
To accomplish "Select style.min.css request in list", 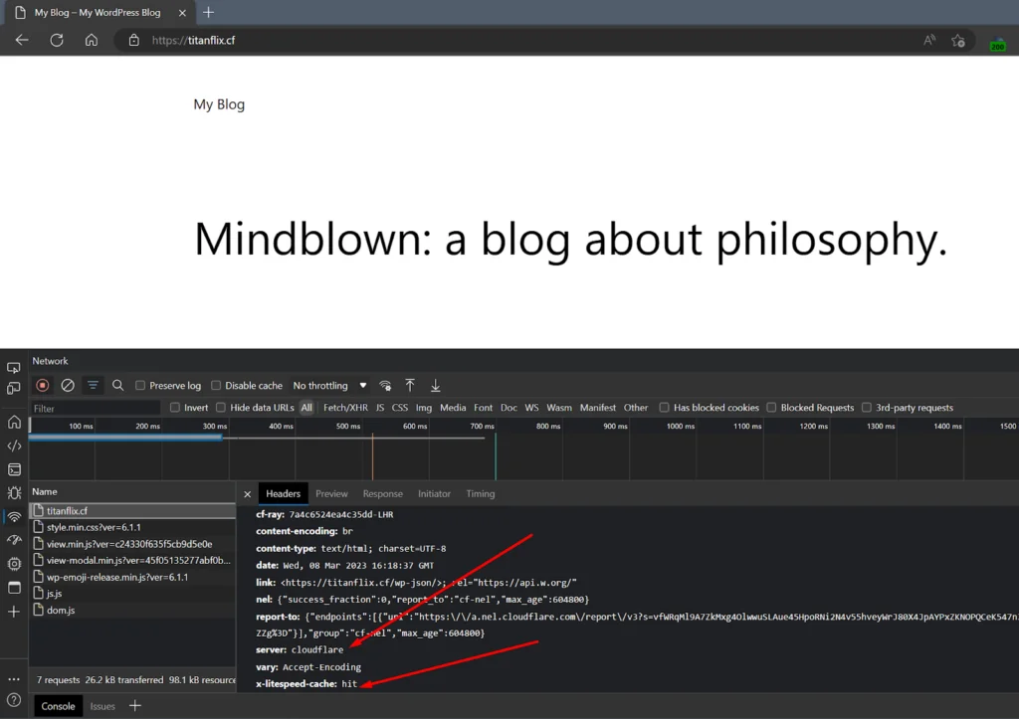I will [x=93, y=527].
